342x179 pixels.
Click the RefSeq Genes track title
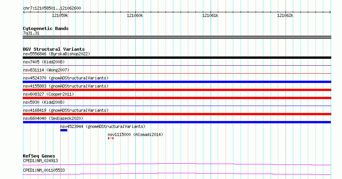39,156
